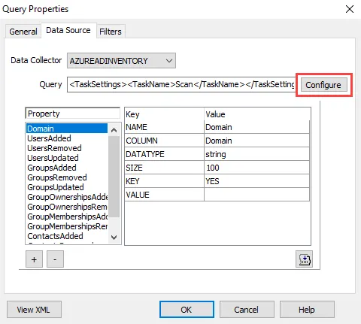The width and height of the screenshot is (361, 324).
Task: Close the Query Properties dialog
Action: (x=350, y=9)
